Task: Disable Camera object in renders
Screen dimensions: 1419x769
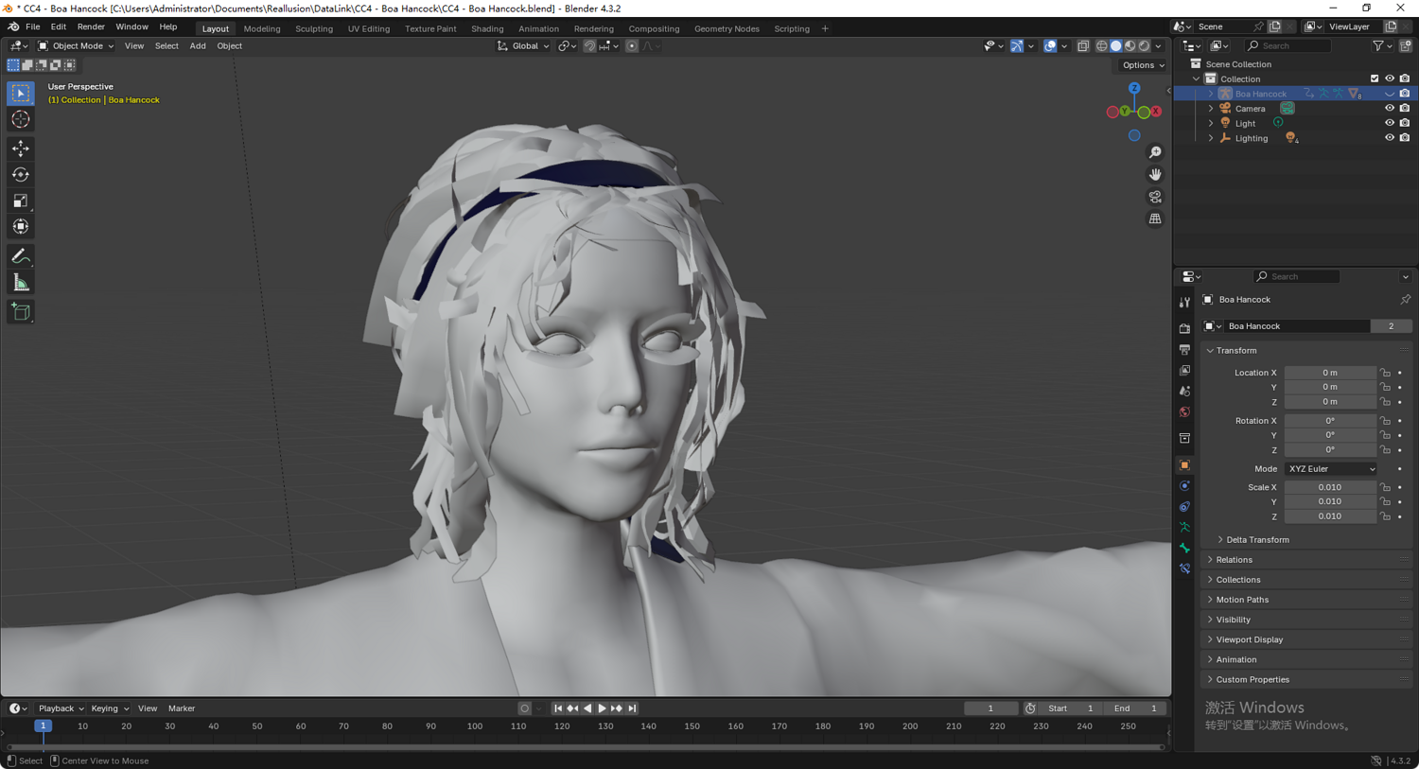Action: [x=1405, y=109]
